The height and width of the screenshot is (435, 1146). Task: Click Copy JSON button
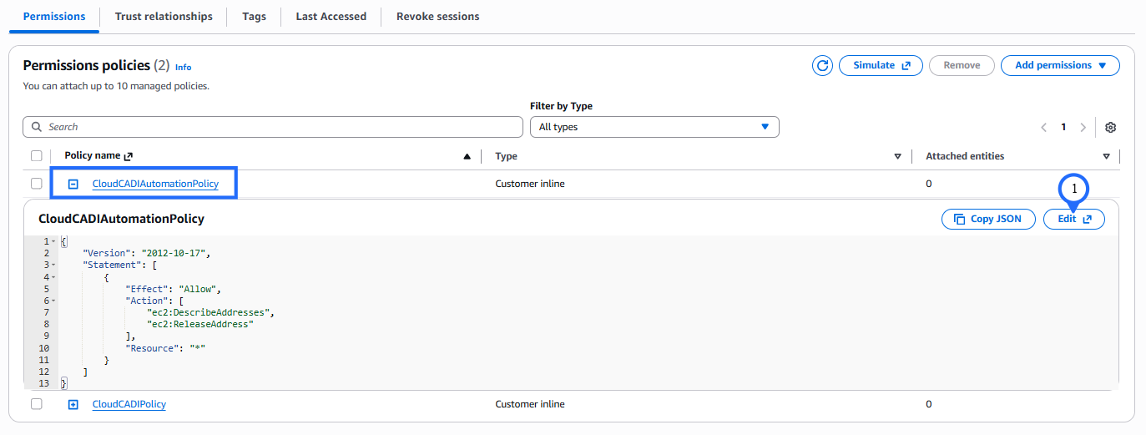[988, 219]
